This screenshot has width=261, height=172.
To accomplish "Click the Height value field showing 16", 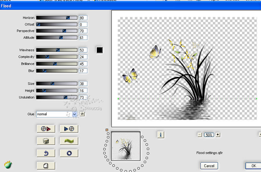I will click(x=83, y=91).
